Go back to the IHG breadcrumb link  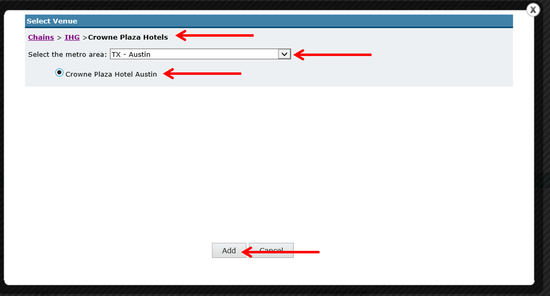point(72,37)
